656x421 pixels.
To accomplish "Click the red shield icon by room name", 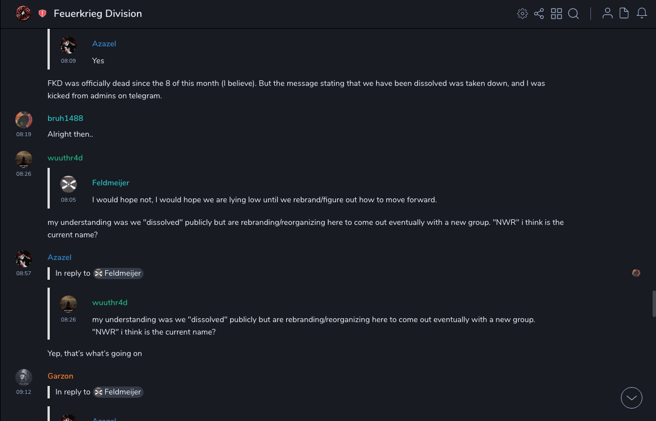I will point(42,14).
